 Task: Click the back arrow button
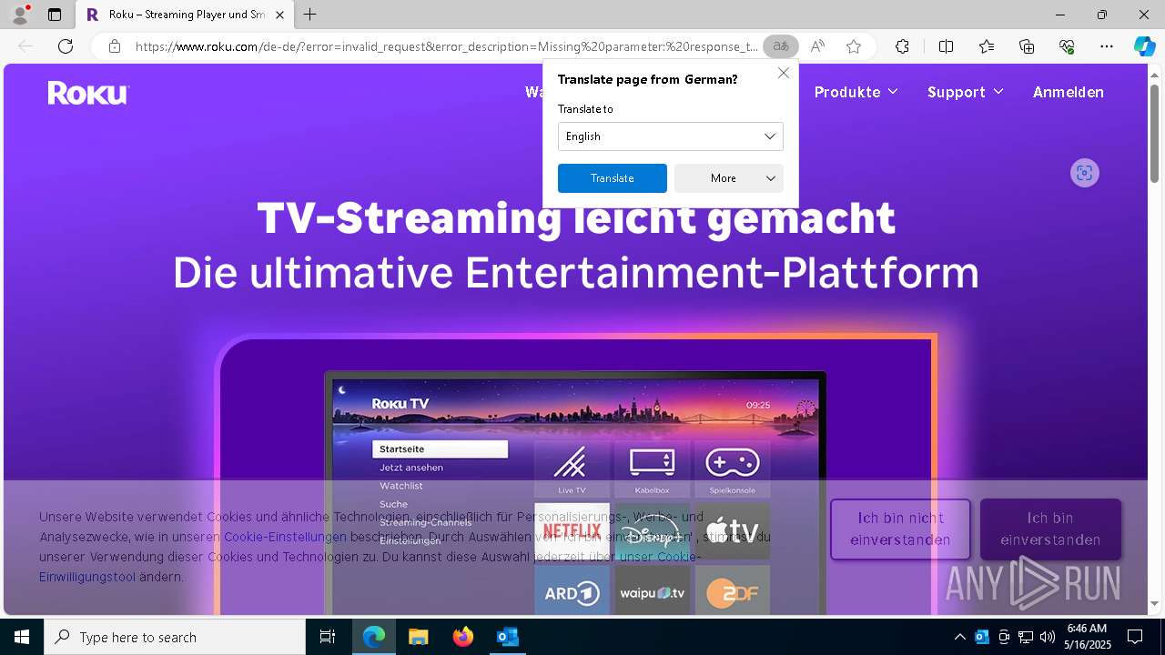pyautogui.click(x=25, y=46)
